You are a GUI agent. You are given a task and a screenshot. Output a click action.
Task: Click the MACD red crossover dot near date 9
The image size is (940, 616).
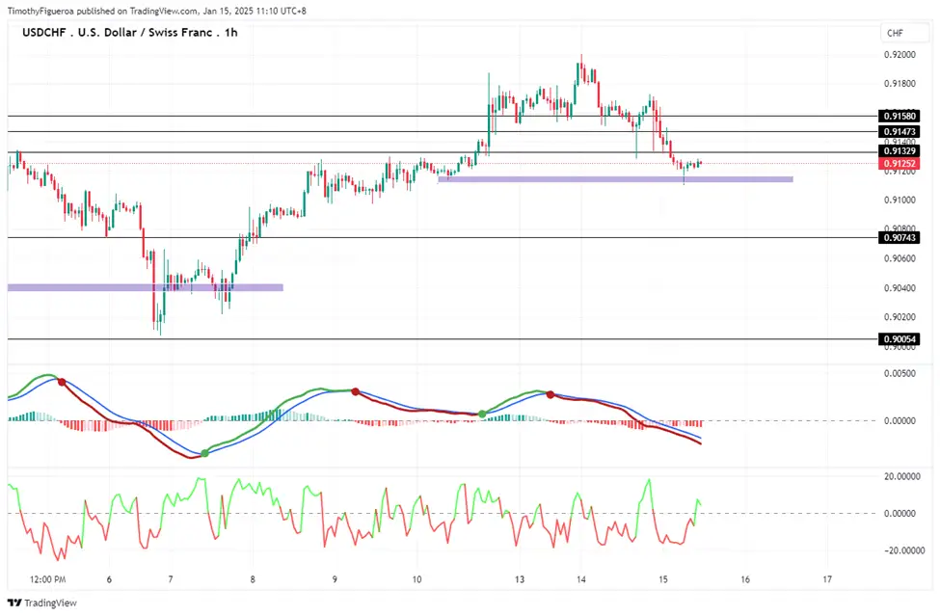point(356,392)
